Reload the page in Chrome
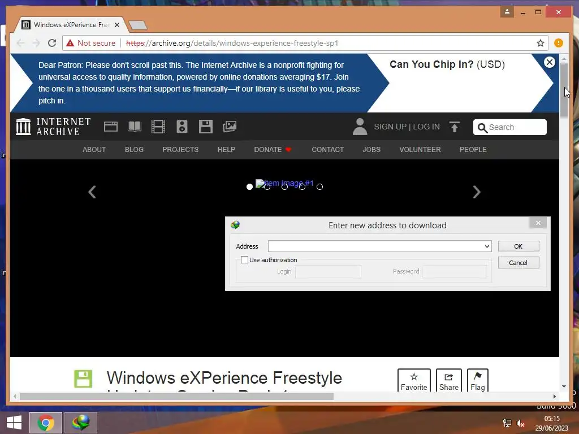The height and width of the screenshot is (434, 579). (x=52, y=43)
